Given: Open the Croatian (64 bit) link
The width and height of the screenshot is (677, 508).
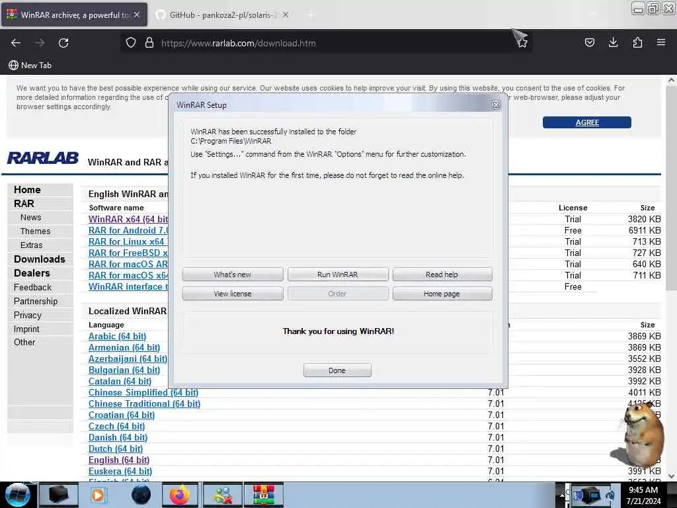Looking at the screenshot, I should [122, 415].
